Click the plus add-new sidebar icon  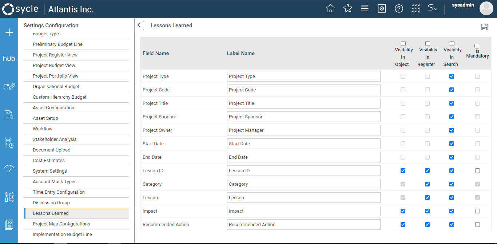(x=9, y=33)
